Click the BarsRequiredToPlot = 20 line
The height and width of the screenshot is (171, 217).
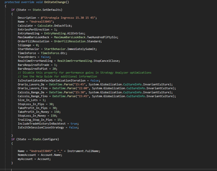[37, 69]
